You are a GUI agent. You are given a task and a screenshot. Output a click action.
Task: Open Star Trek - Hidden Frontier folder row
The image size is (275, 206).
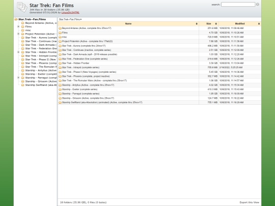coord(75,63)
